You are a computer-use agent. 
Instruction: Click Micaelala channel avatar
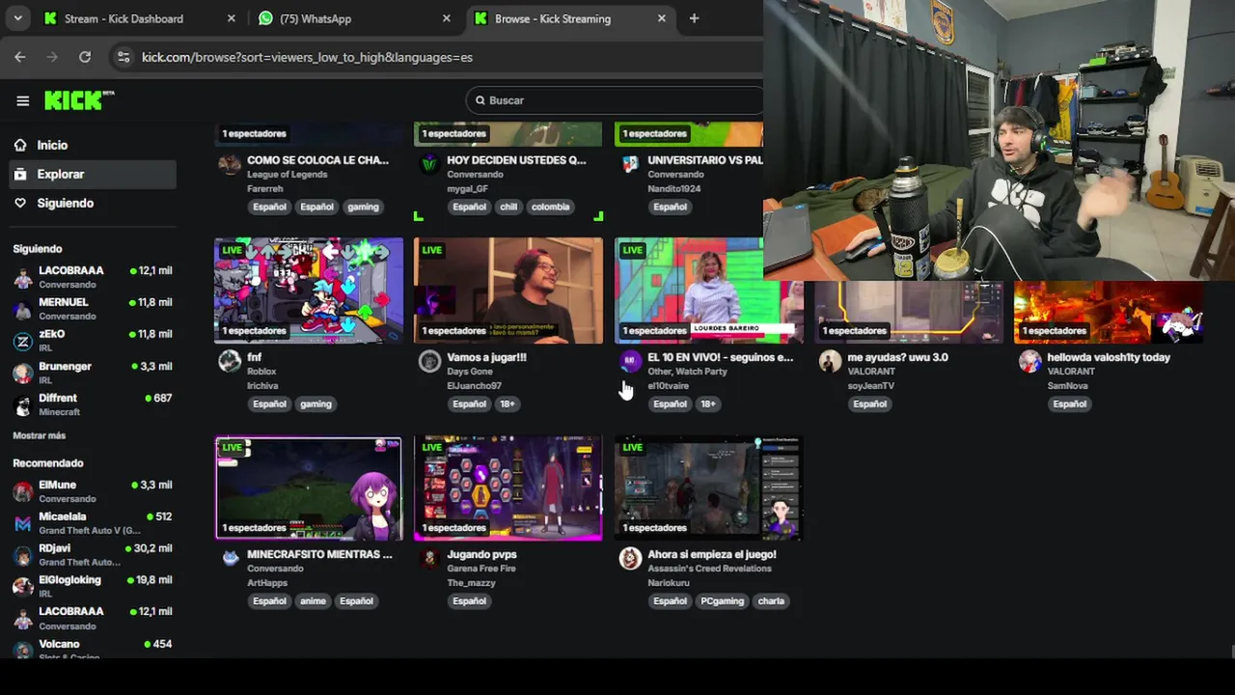(23, 524)
